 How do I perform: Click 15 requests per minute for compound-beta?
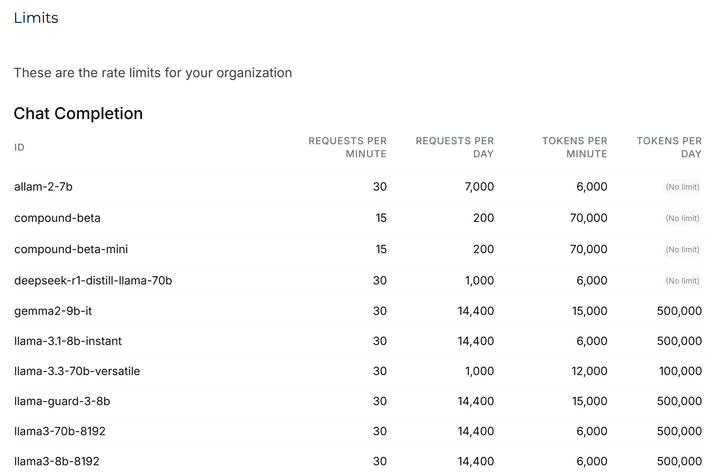[381, 218]
